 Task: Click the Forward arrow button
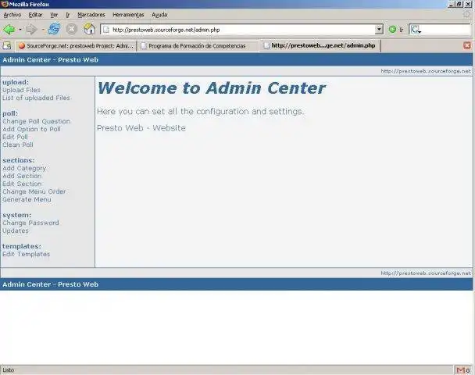[x=31, y=30]
